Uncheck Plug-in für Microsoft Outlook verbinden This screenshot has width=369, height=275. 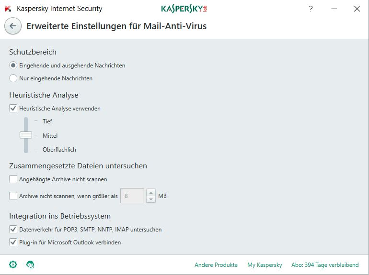point(13,242)
